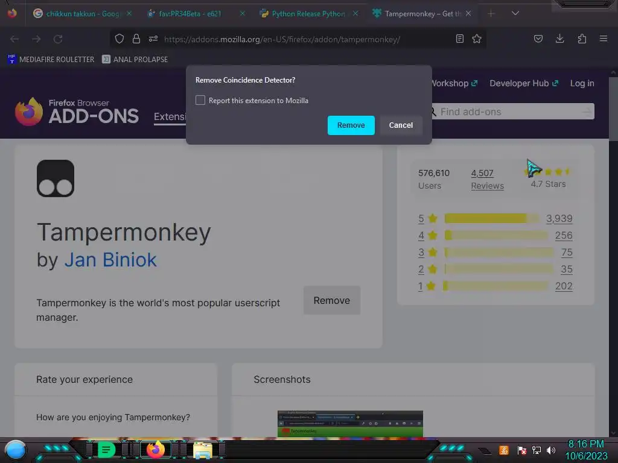Click the 5-star rating bar
This screenshot has width=618, height=463.
tap(491, 218)
